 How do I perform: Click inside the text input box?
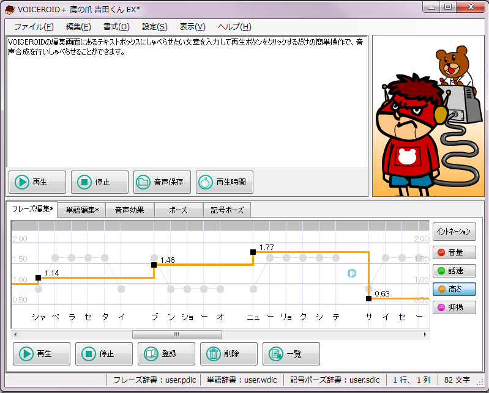(187, 102)
